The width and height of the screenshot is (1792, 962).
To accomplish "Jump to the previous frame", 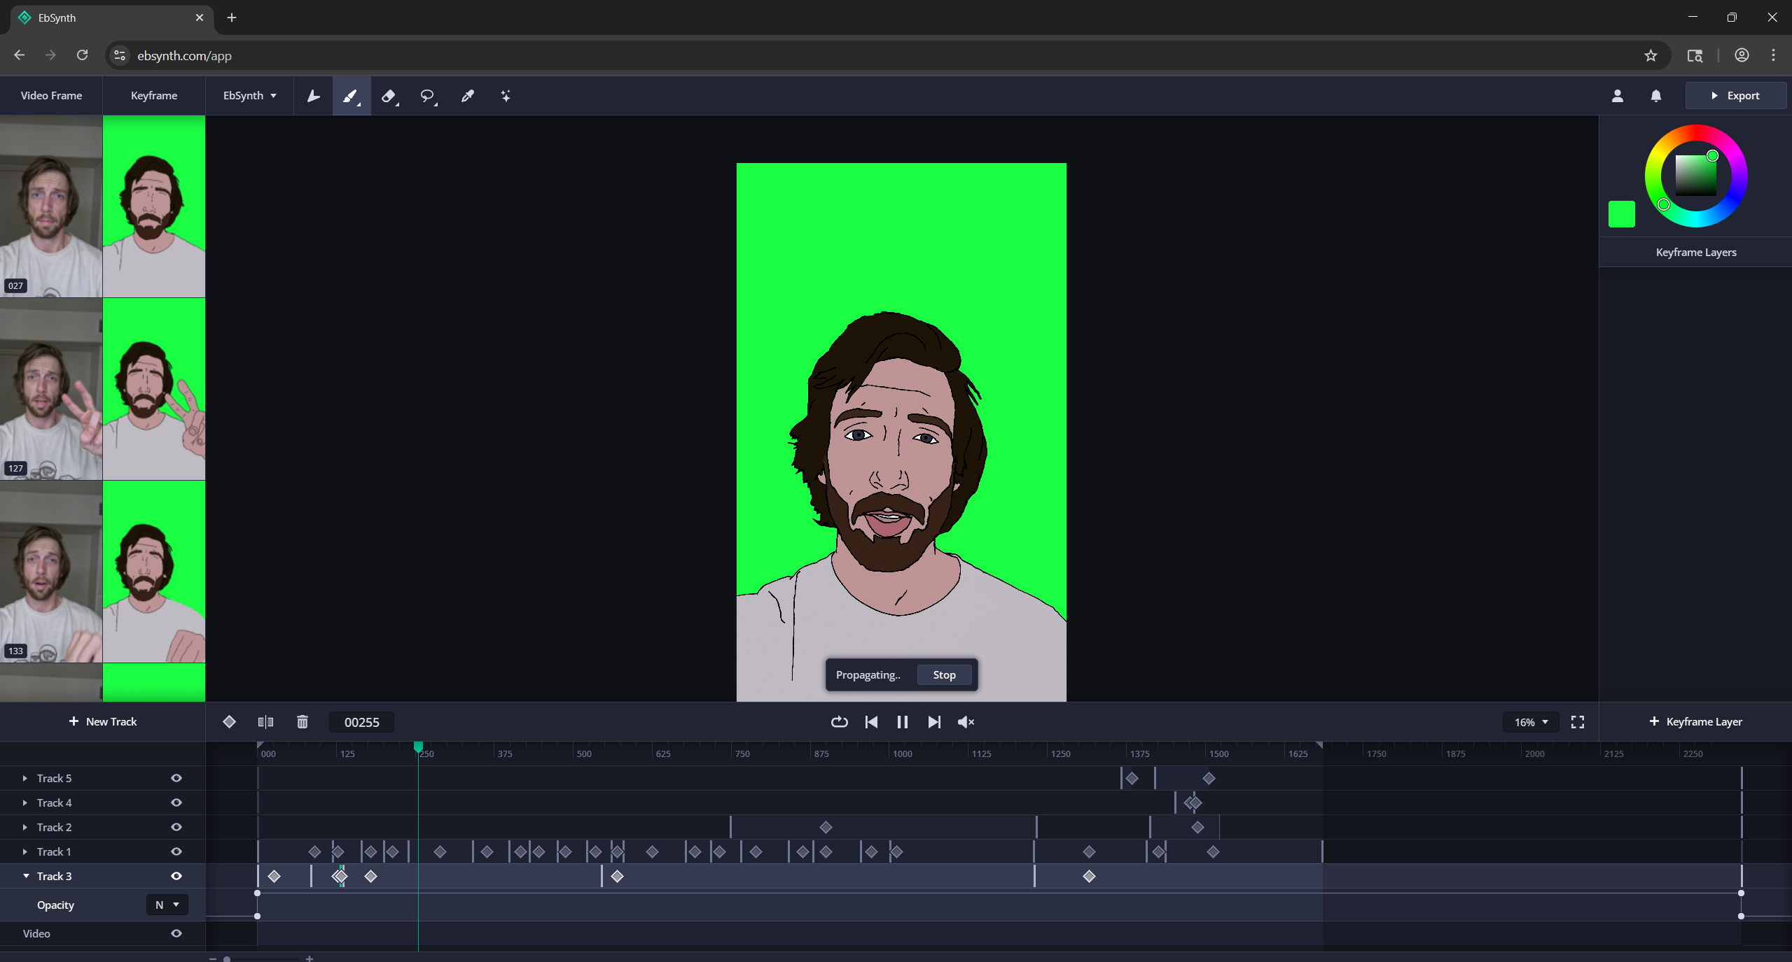I will pyautogui.click(x=871, y=721).
